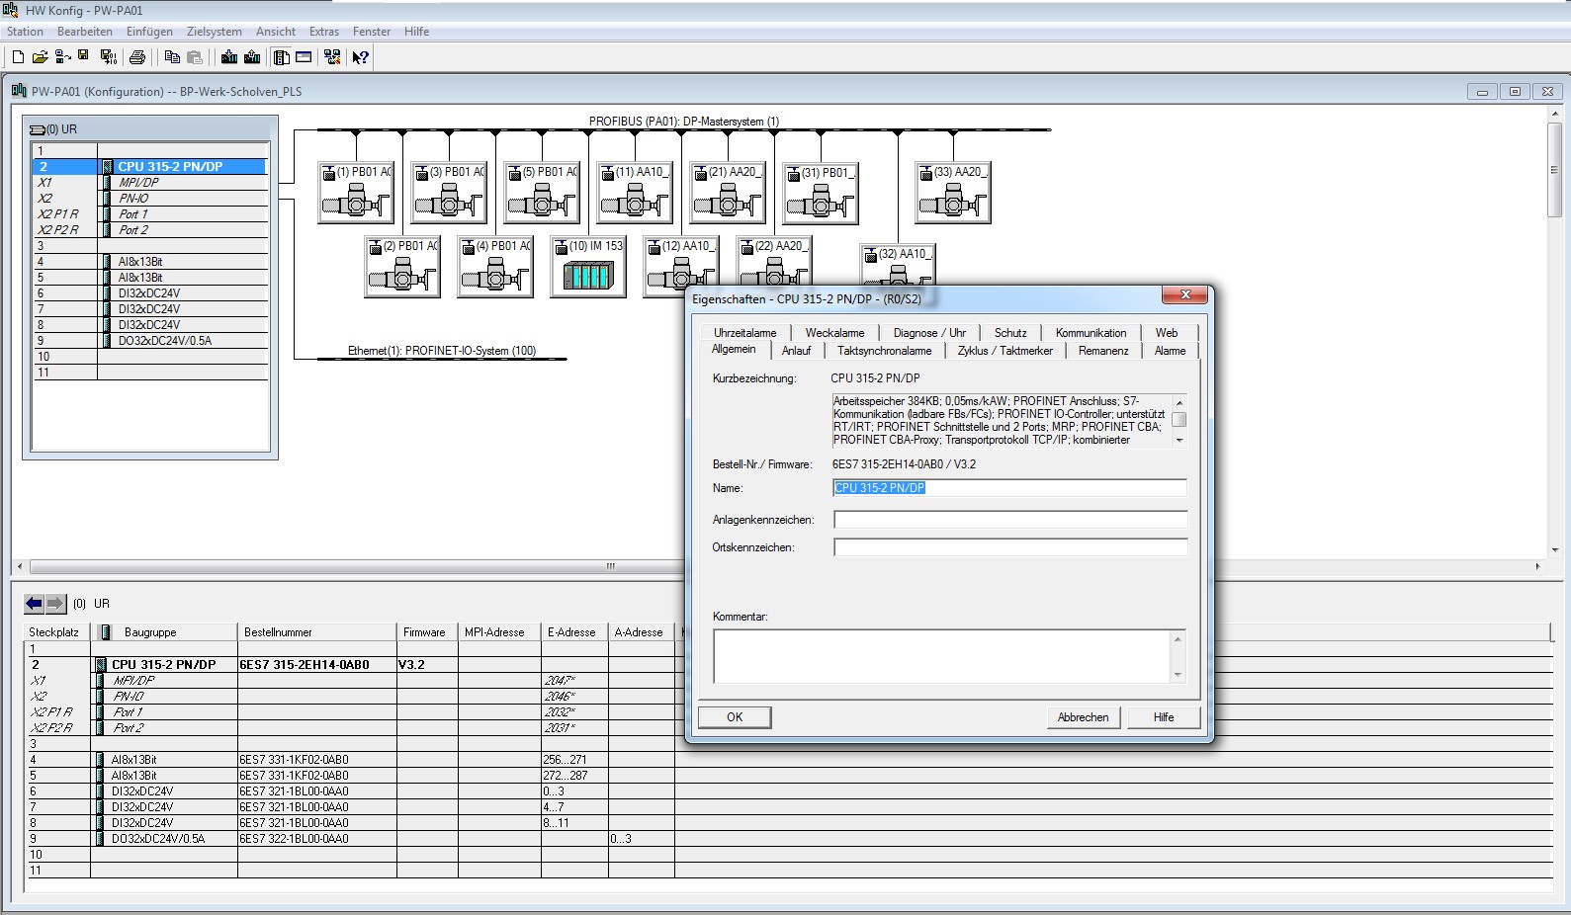Click the Anlagenkennzeichen input field
Viewport: 1571px width, 915px height.
[x=1009, y=520]
